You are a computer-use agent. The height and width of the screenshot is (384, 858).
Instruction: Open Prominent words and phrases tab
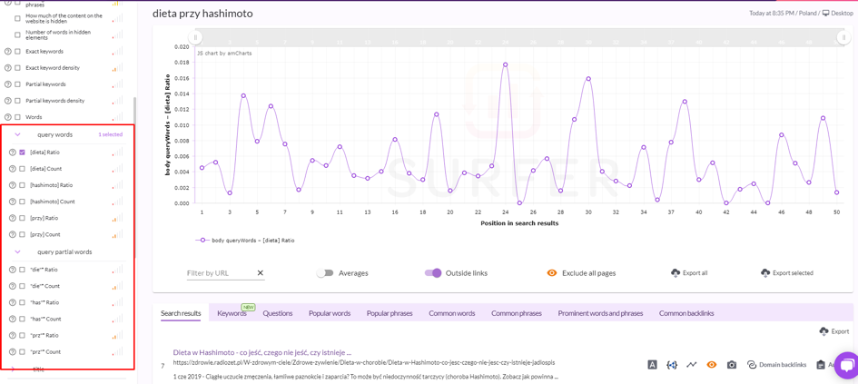(600, 313)
